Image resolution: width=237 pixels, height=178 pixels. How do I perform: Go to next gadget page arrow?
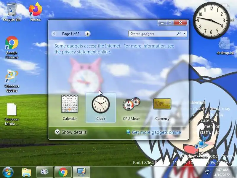pyautogui.click(x=87, y=34)
